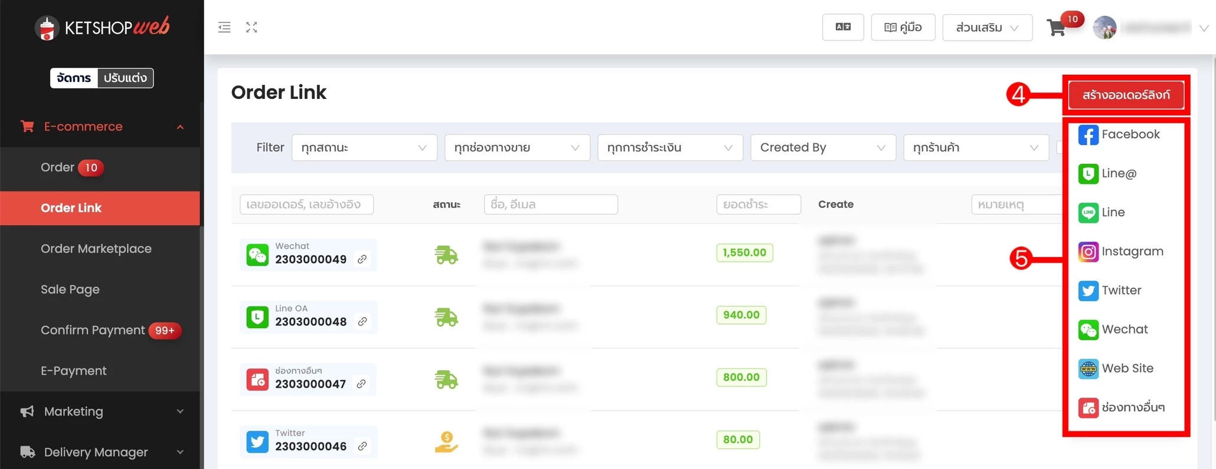Open the Created By filter dropdown

823,147
